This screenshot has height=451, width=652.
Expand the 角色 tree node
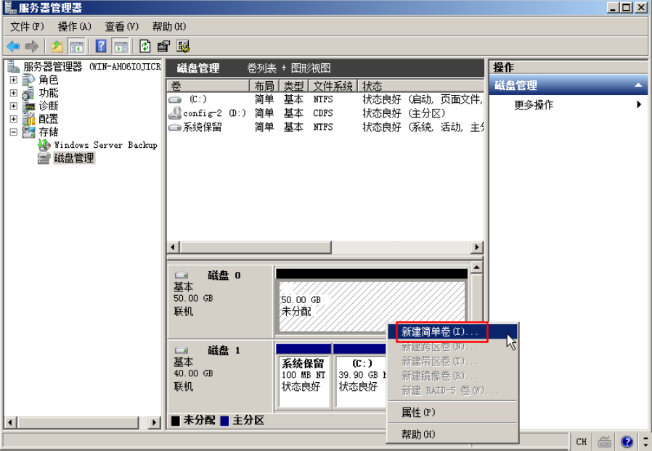coord(13,80)
